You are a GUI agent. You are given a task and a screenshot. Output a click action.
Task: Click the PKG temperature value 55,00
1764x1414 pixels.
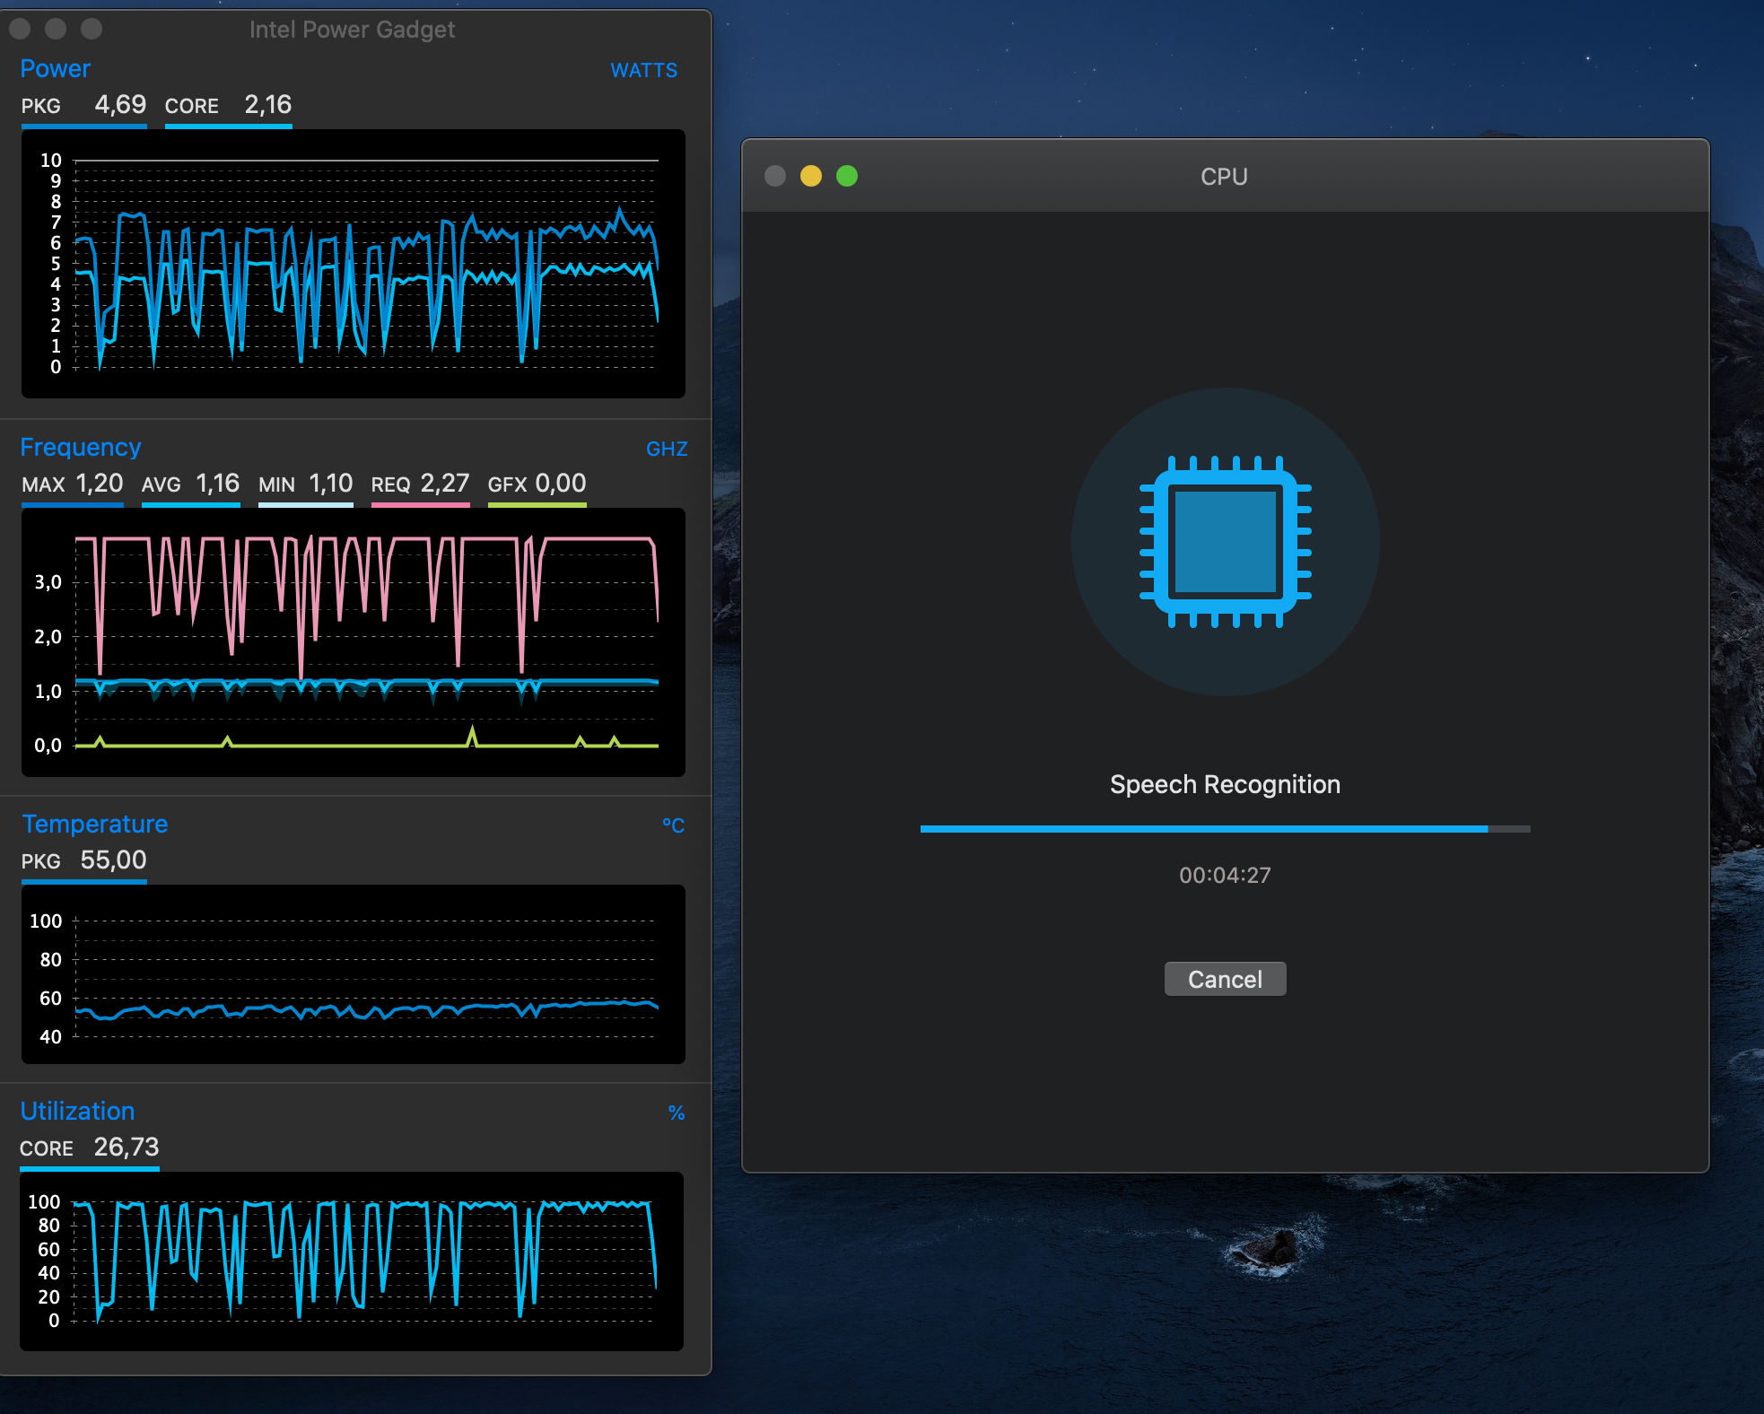pyautogui.click(x=109, y=860)
